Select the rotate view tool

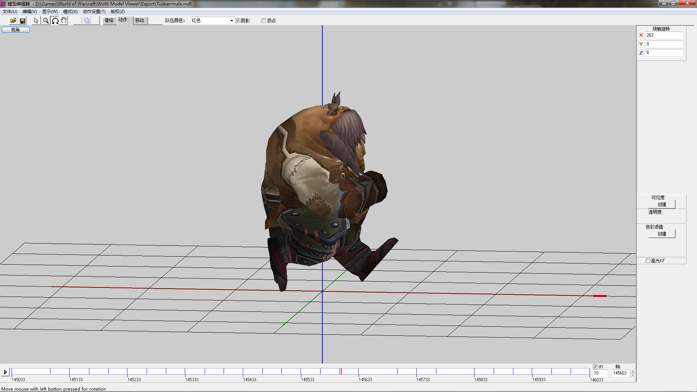[x=55, y=21]
